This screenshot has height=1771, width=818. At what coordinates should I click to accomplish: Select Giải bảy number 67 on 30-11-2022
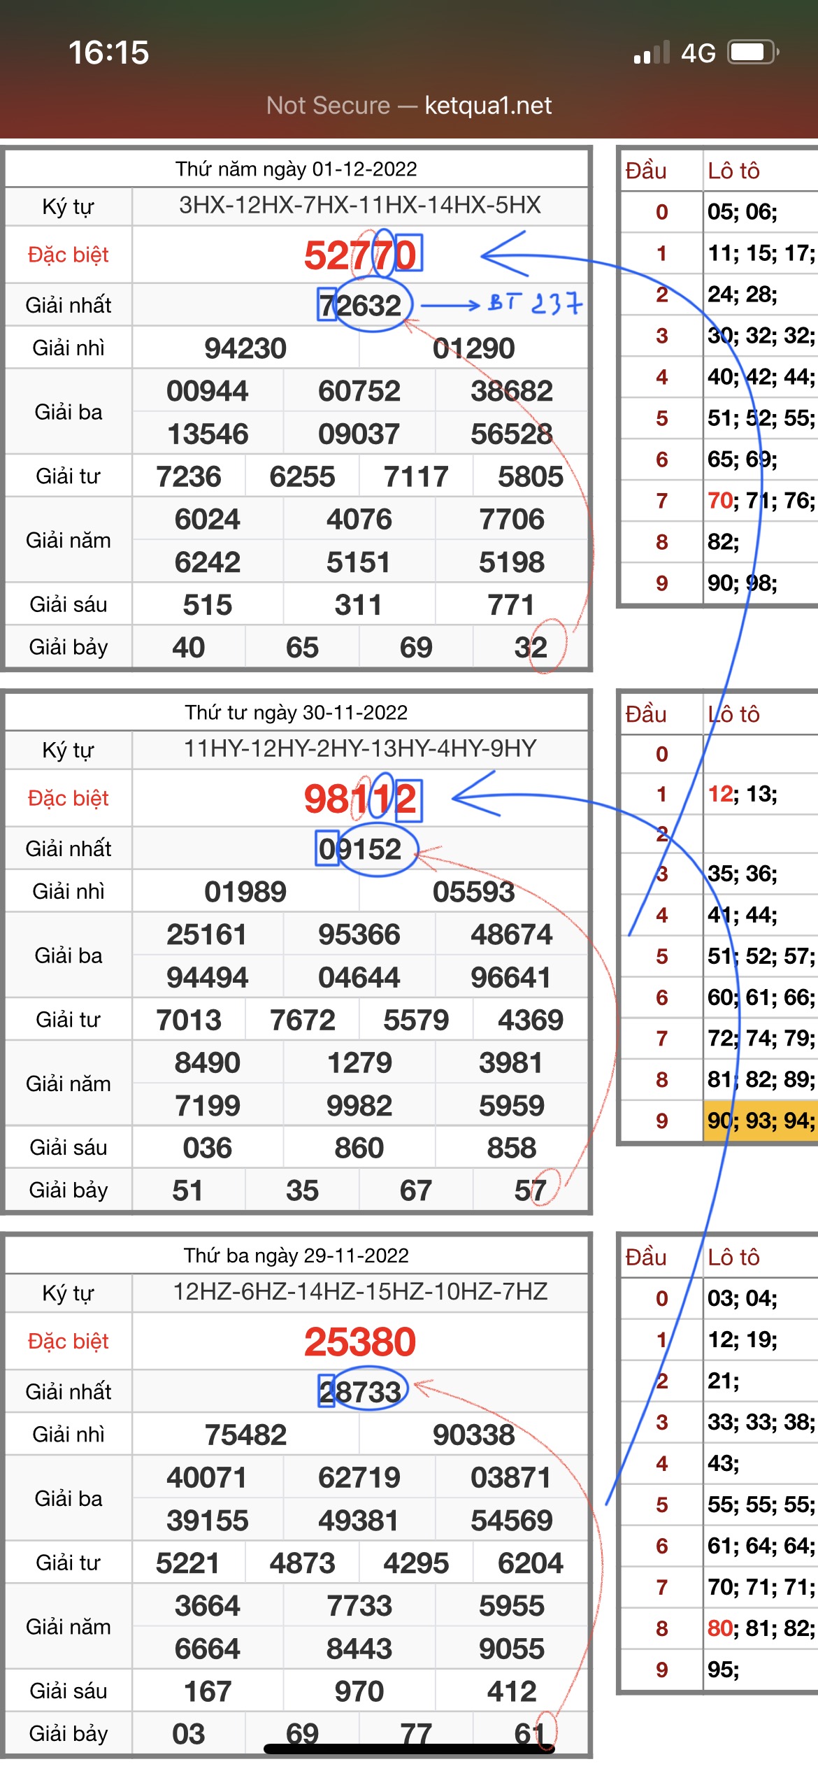416,1191
